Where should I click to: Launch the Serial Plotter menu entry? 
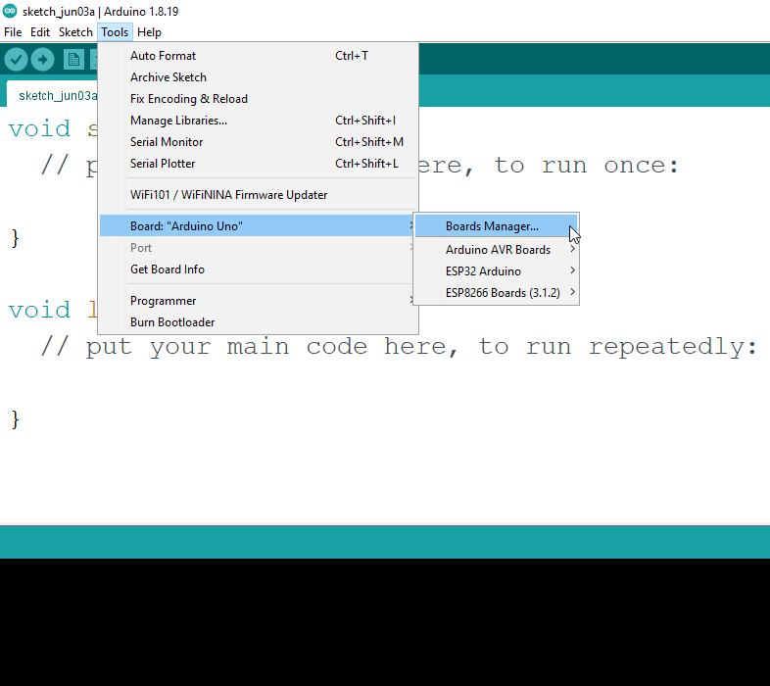[163, 164]
